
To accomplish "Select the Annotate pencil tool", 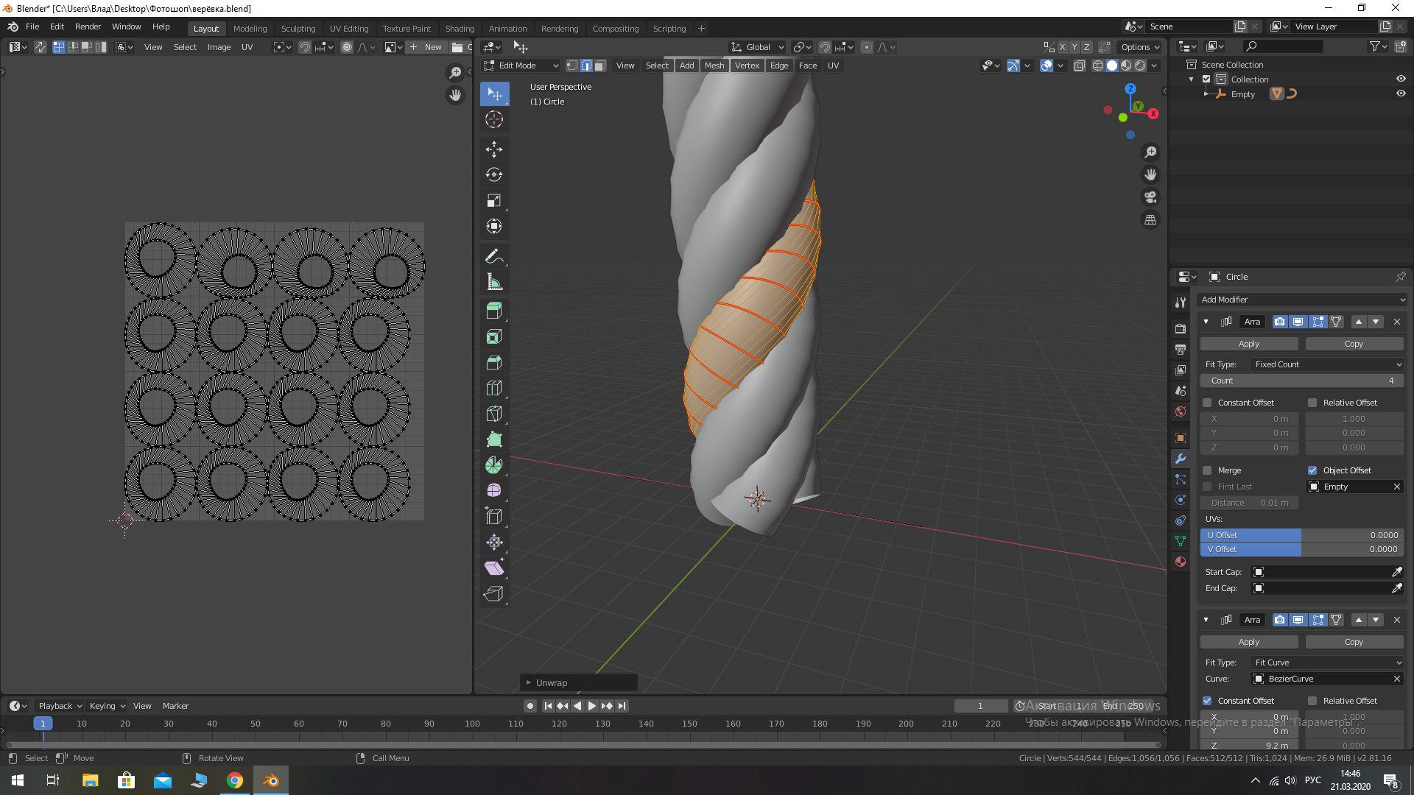I will [x=493, y=256].
